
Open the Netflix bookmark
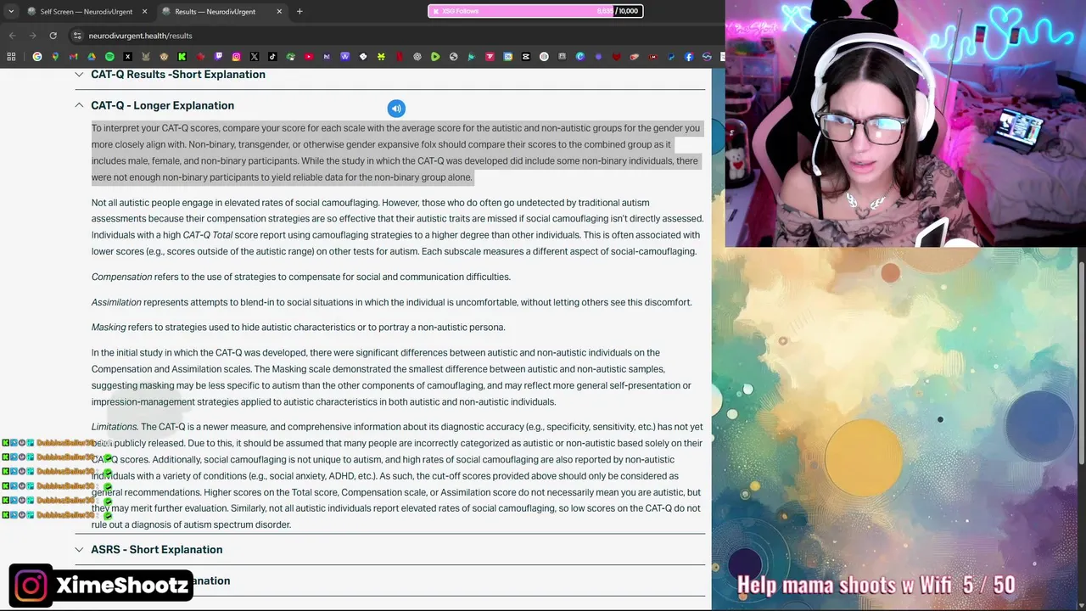(400, 57)
